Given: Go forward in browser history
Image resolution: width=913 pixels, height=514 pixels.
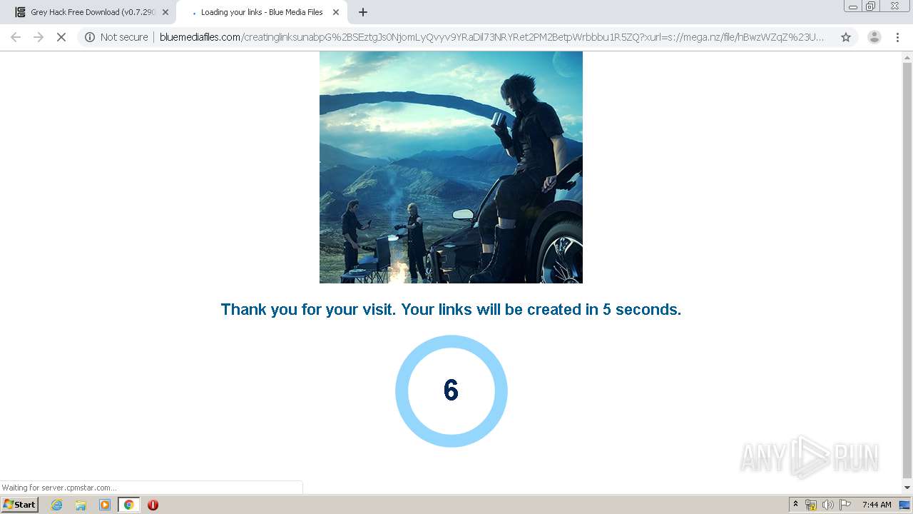Looking at the screenshot, I should tap(39, 37).
